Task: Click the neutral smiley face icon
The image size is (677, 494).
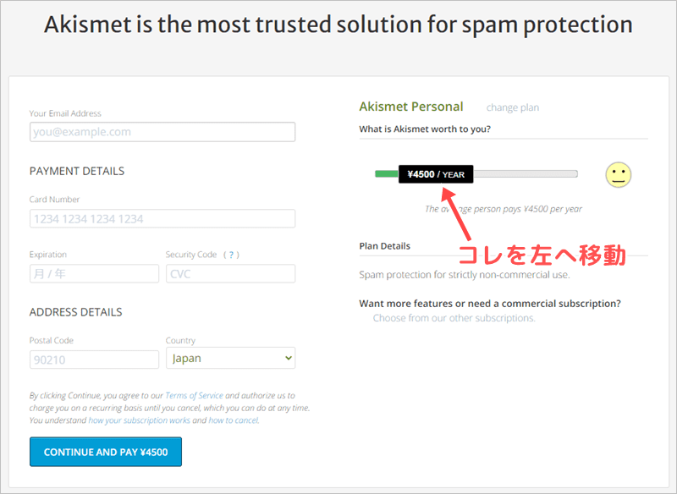Action: pos(619,174)
